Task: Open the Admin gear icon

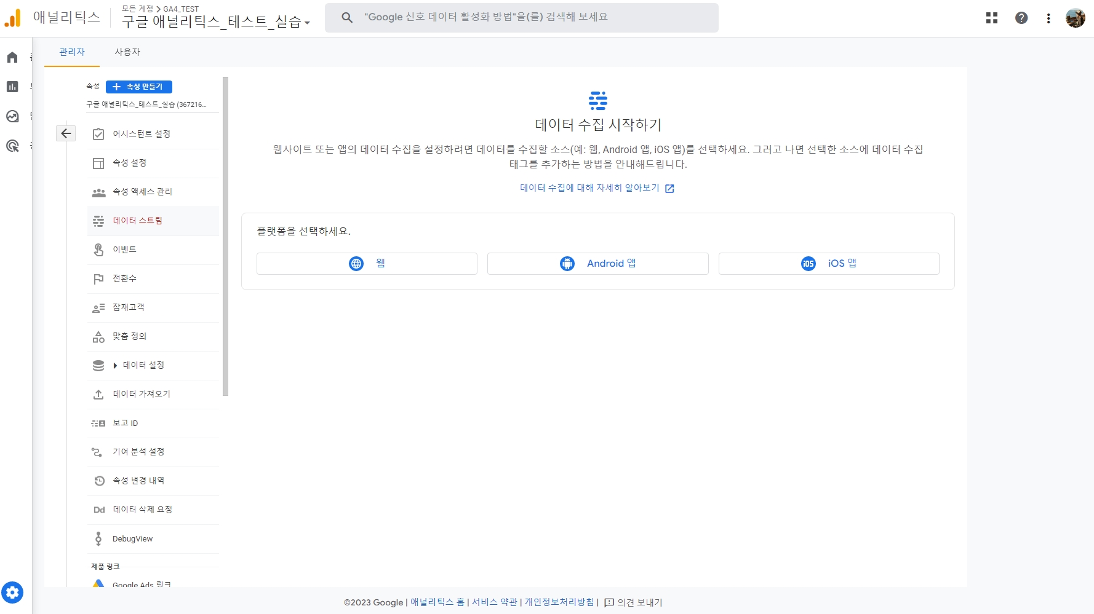Action: pyautogui.click(x=12, y=593)
